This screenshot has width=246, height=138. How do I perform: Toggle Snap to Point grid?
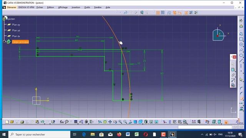(163, 13)
